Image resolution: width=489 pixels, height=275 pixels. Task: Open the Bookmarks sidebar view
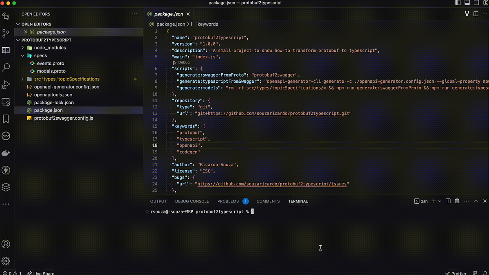point(6,118)
